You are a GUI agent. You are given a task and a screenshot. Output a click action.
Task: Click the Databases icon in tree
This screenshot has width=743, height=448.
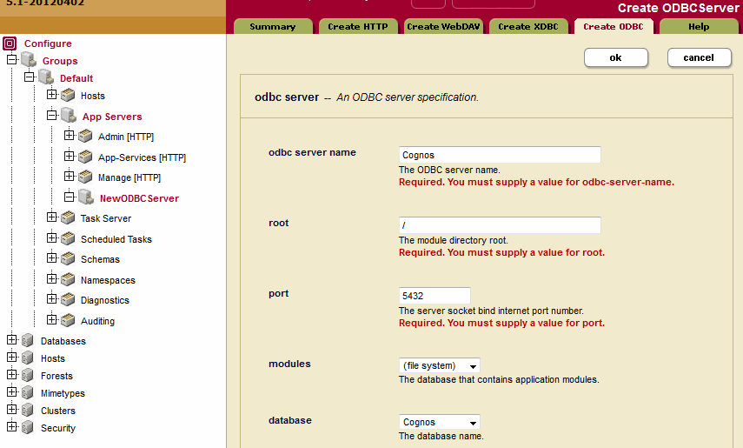coord(28,341)
